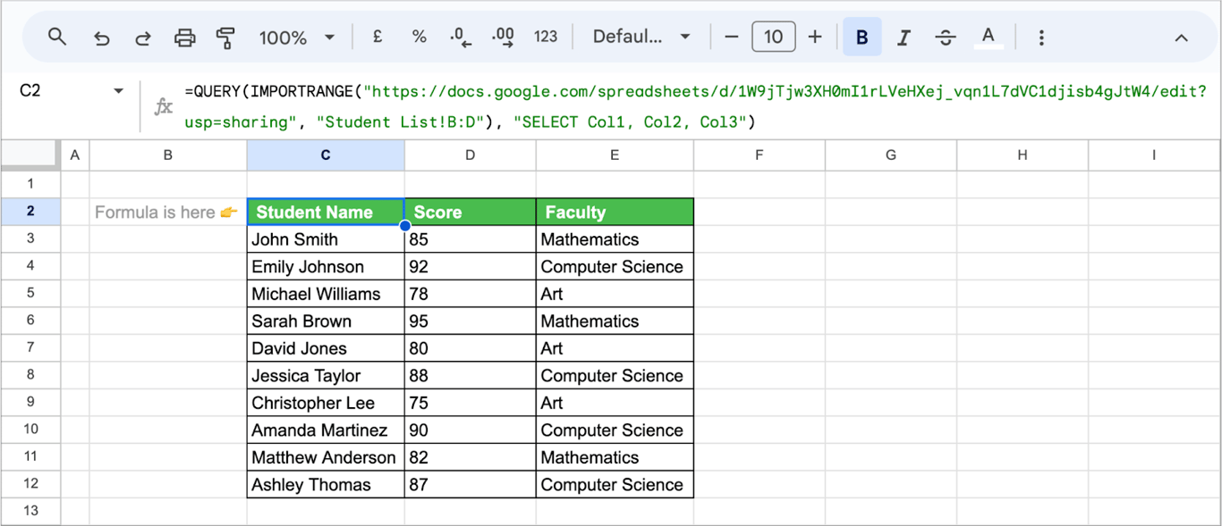Select the Jessica Taylor cell

click(x=326, y=375)
